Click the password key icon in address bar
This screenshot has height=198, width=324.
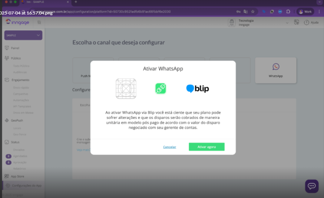click(238, 11)
